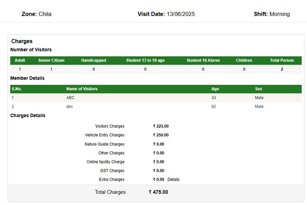Select the Member Details heading
This screenshot has width=307, height=205.
pyautogui.click(x=27, y=78)
